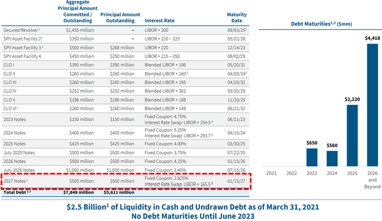Select maturity date 09/03/25
The height and width of the screenshot is (221, 382).
coord(237,30)
